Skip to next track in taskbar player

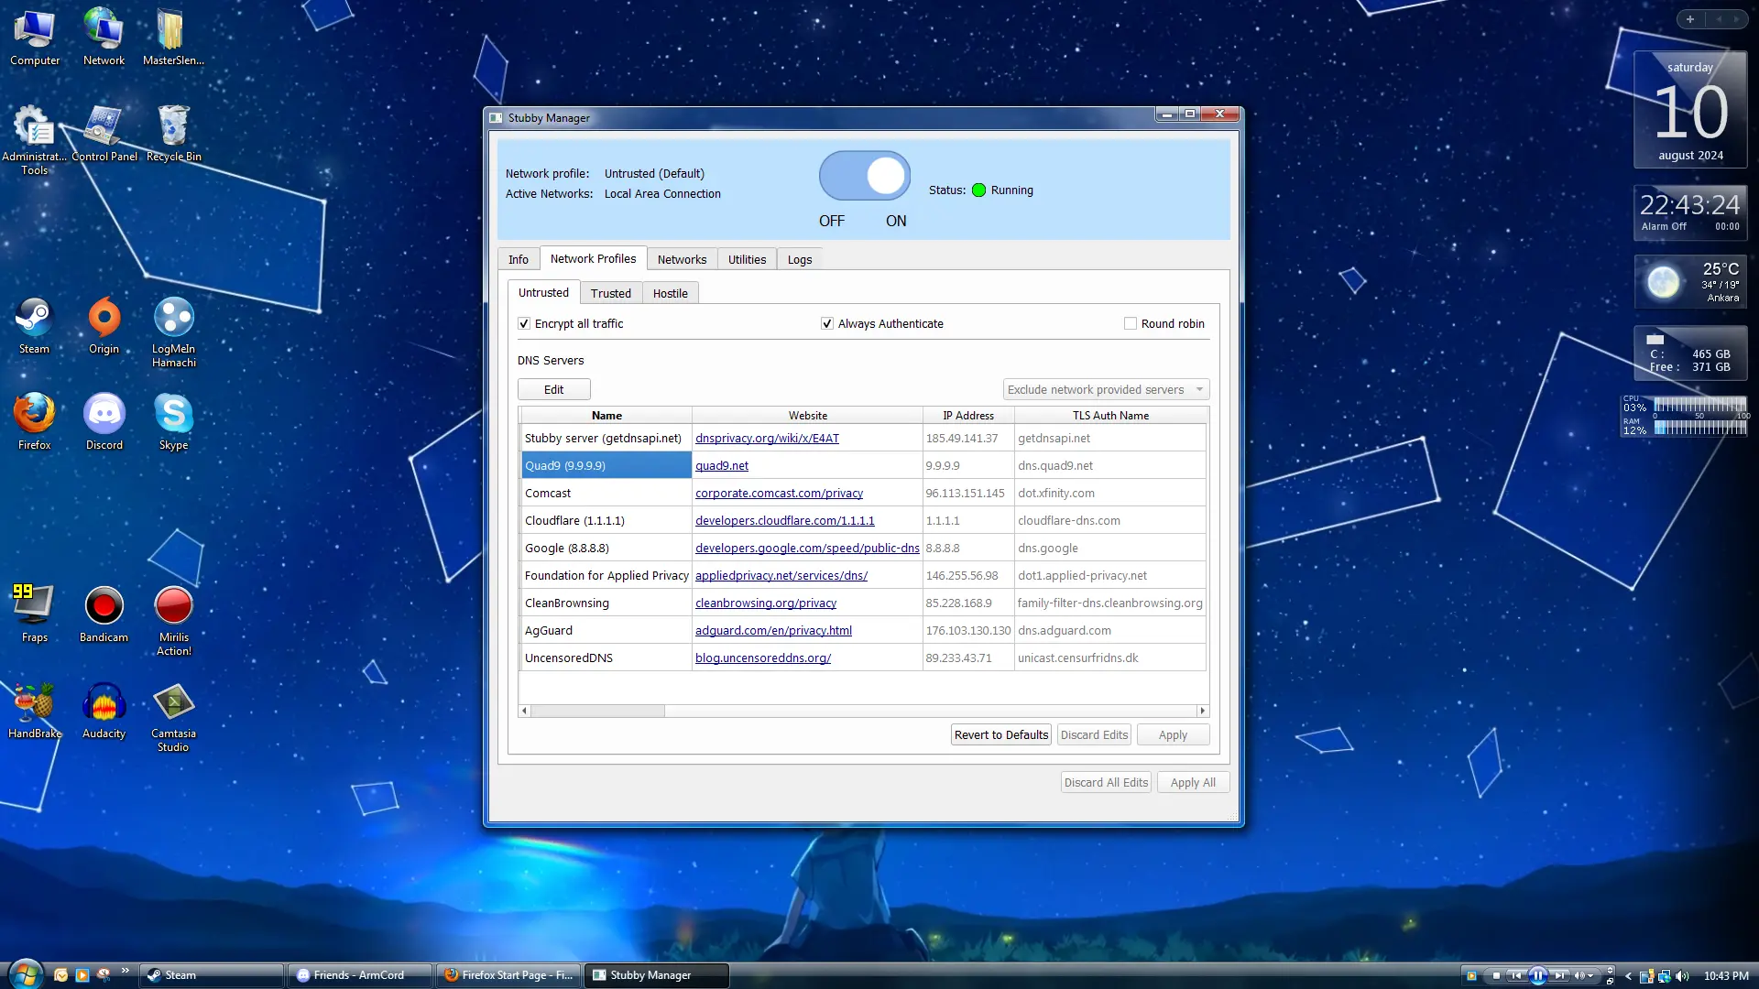click(x=1559, y=976)
